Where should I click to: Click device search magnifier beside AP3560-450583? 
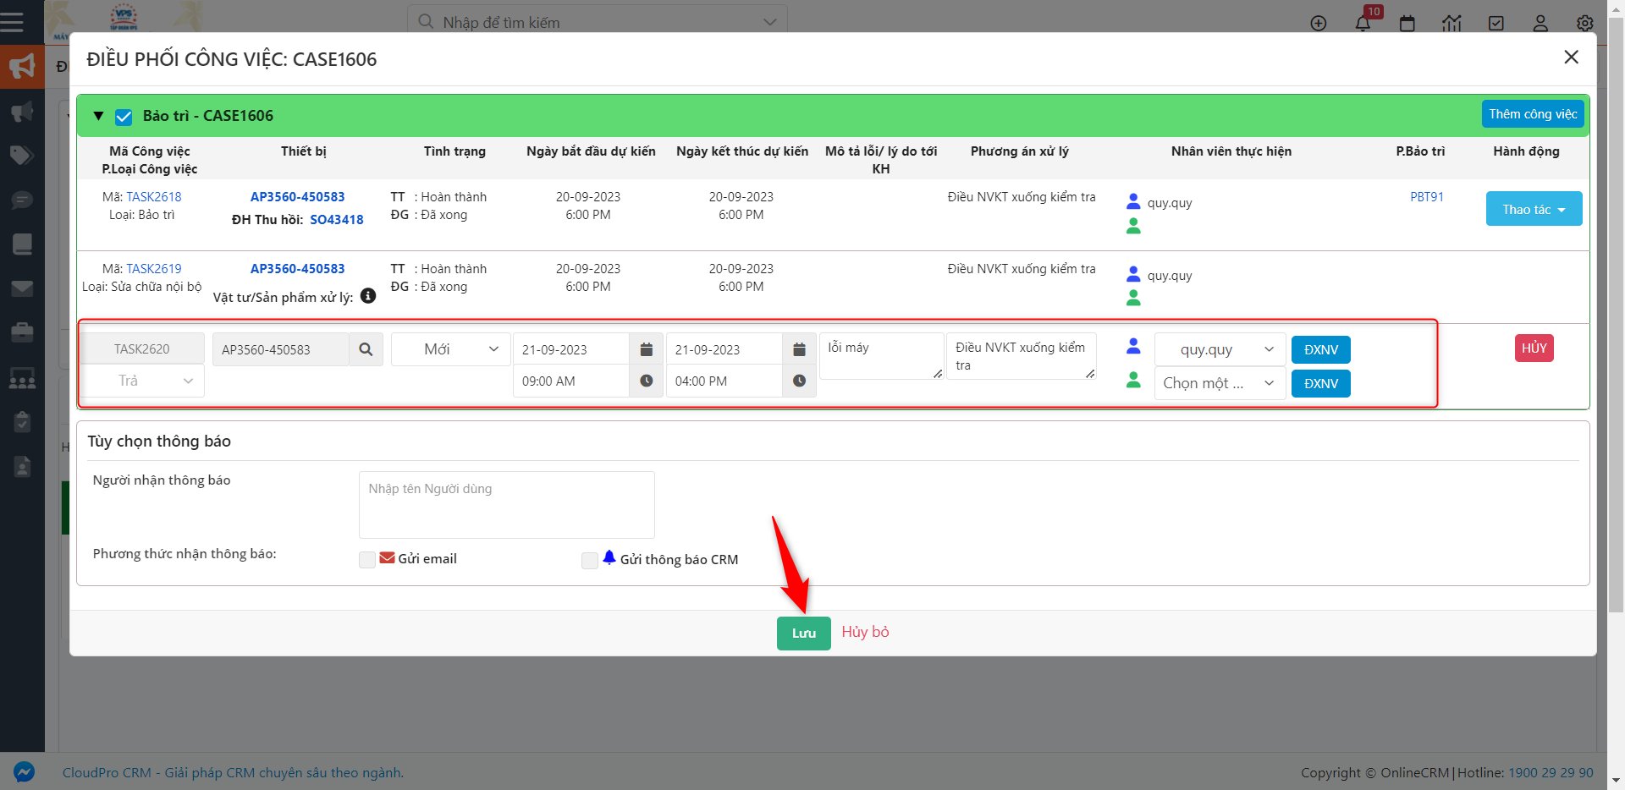(x=366, y=349)
